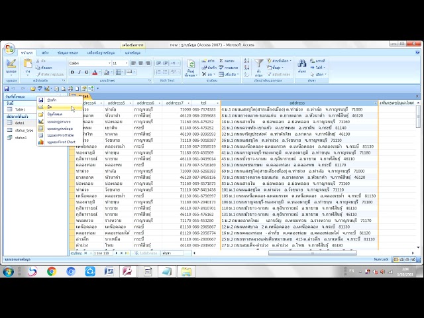Go to the next record using the navigator arrow
Viewport: 424px width, 318px height.
117,253
